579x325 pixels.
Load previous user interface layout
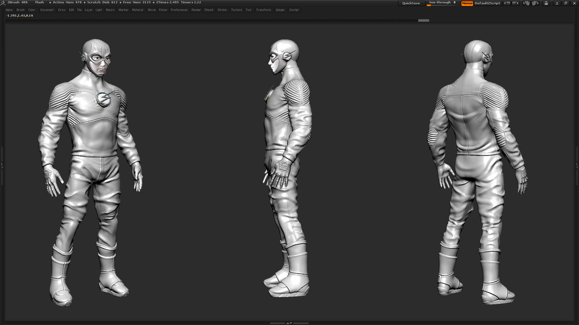pyautogui.click(x=526, y=3)
